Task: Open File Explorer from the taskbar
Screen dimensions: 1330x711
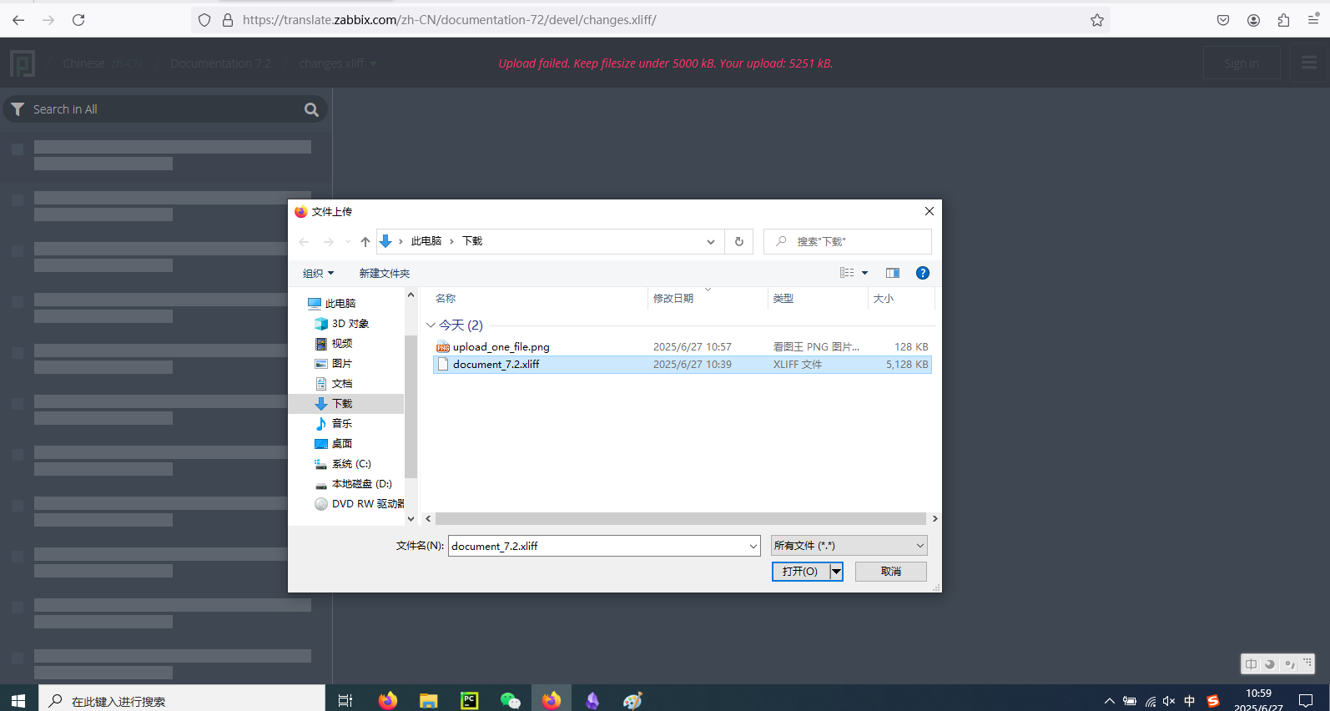Action: click(x=429, y=700)
